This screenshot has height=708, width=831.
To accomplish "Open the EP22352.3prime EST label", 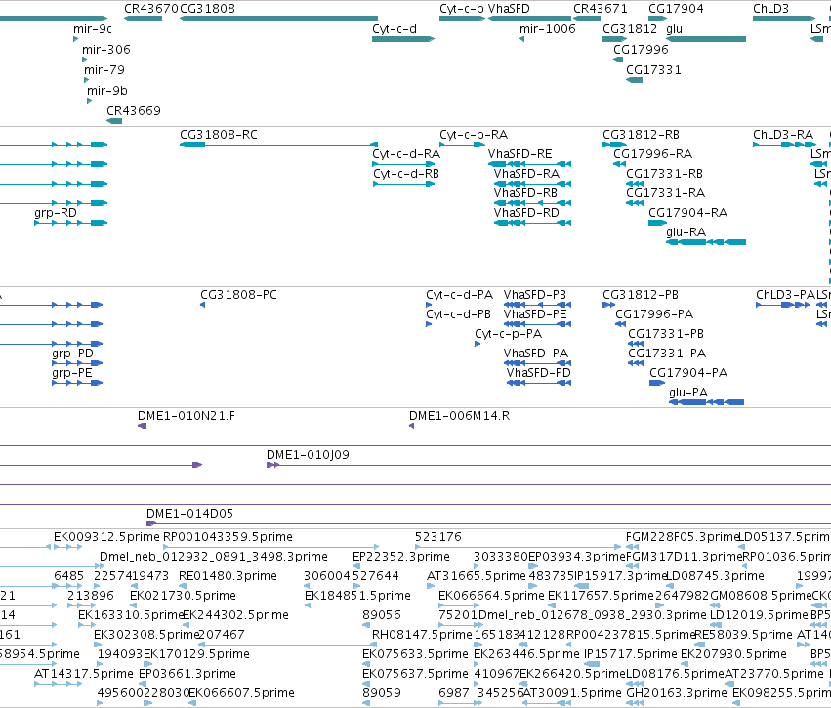I will pos(401,557).
